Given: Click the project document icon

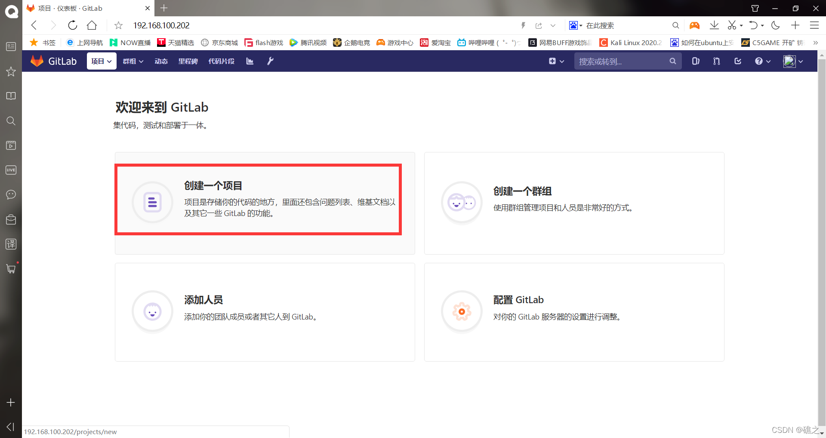Looking at the screenshot, I should [x=152, y=202].
